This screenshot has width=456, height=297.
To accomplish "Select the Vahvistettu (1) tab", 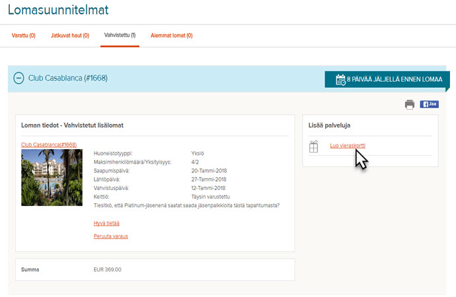I will [x=120, y=35].
